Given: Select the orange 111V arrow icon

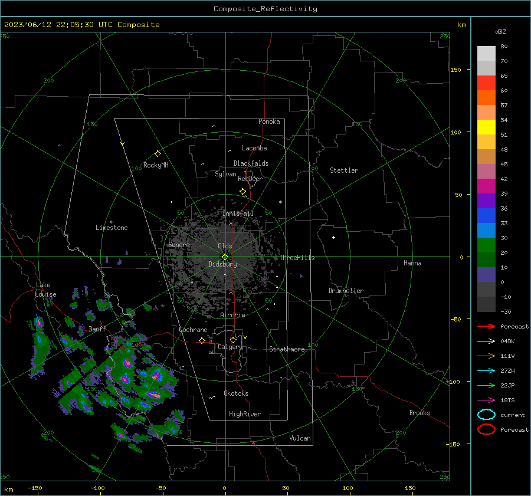Looking at the screenshot, I should (486, 356).
